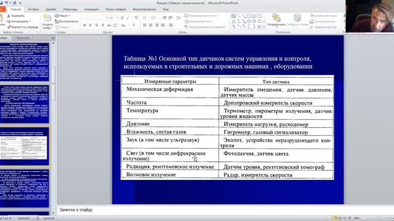Toggle text shadow (S) formatting

(x=103, y=25)
